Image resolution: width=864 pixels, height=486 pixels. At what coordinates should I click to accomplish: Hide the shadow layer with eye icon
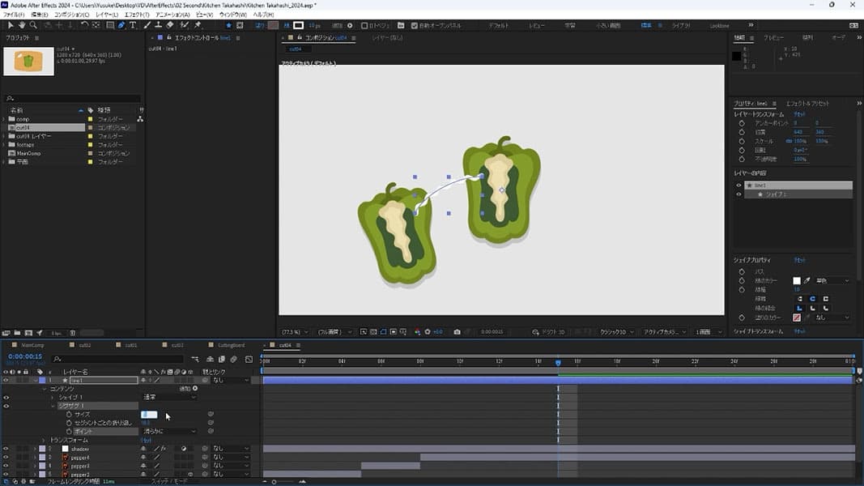click(6, 449)
